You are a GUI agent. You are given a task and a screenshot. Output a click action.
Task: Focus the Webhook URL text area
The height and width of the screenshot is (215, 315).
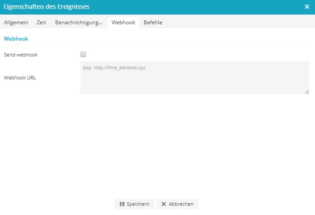click(x=195, y=78)
